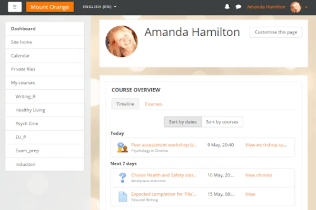Click the File document icon
316x210 pixels.
tap(122, 196)
